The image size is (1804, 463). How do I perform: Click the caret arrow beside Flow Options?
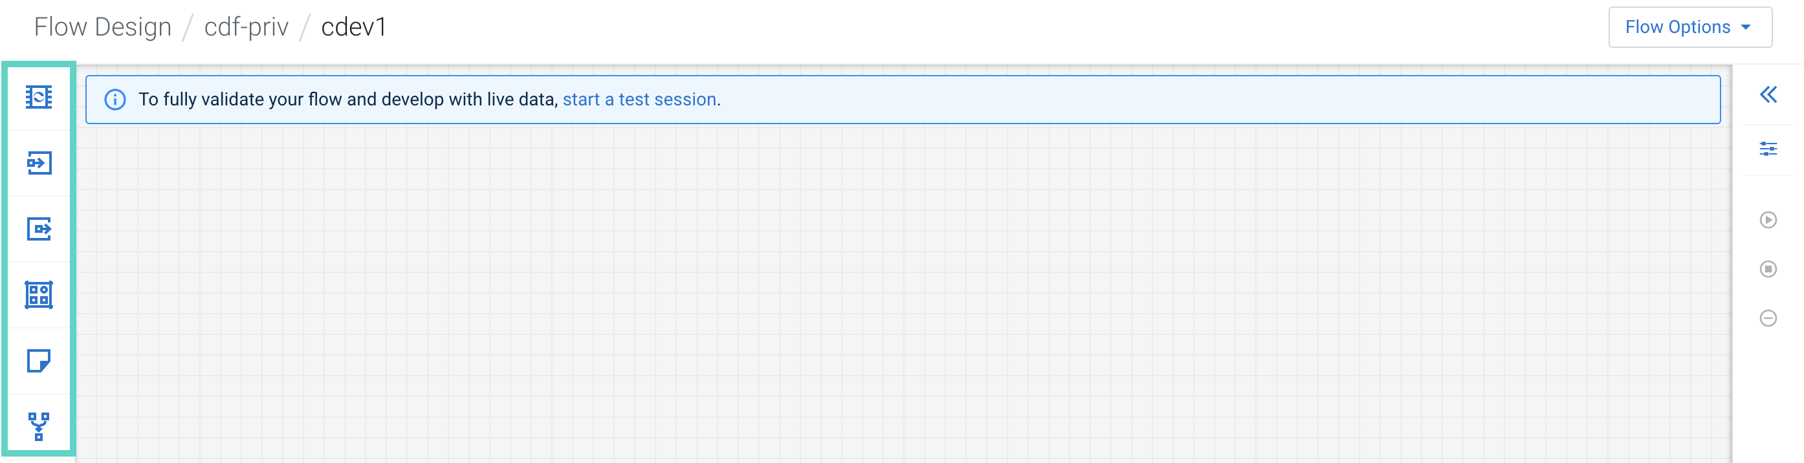(x=1746, y=27)
